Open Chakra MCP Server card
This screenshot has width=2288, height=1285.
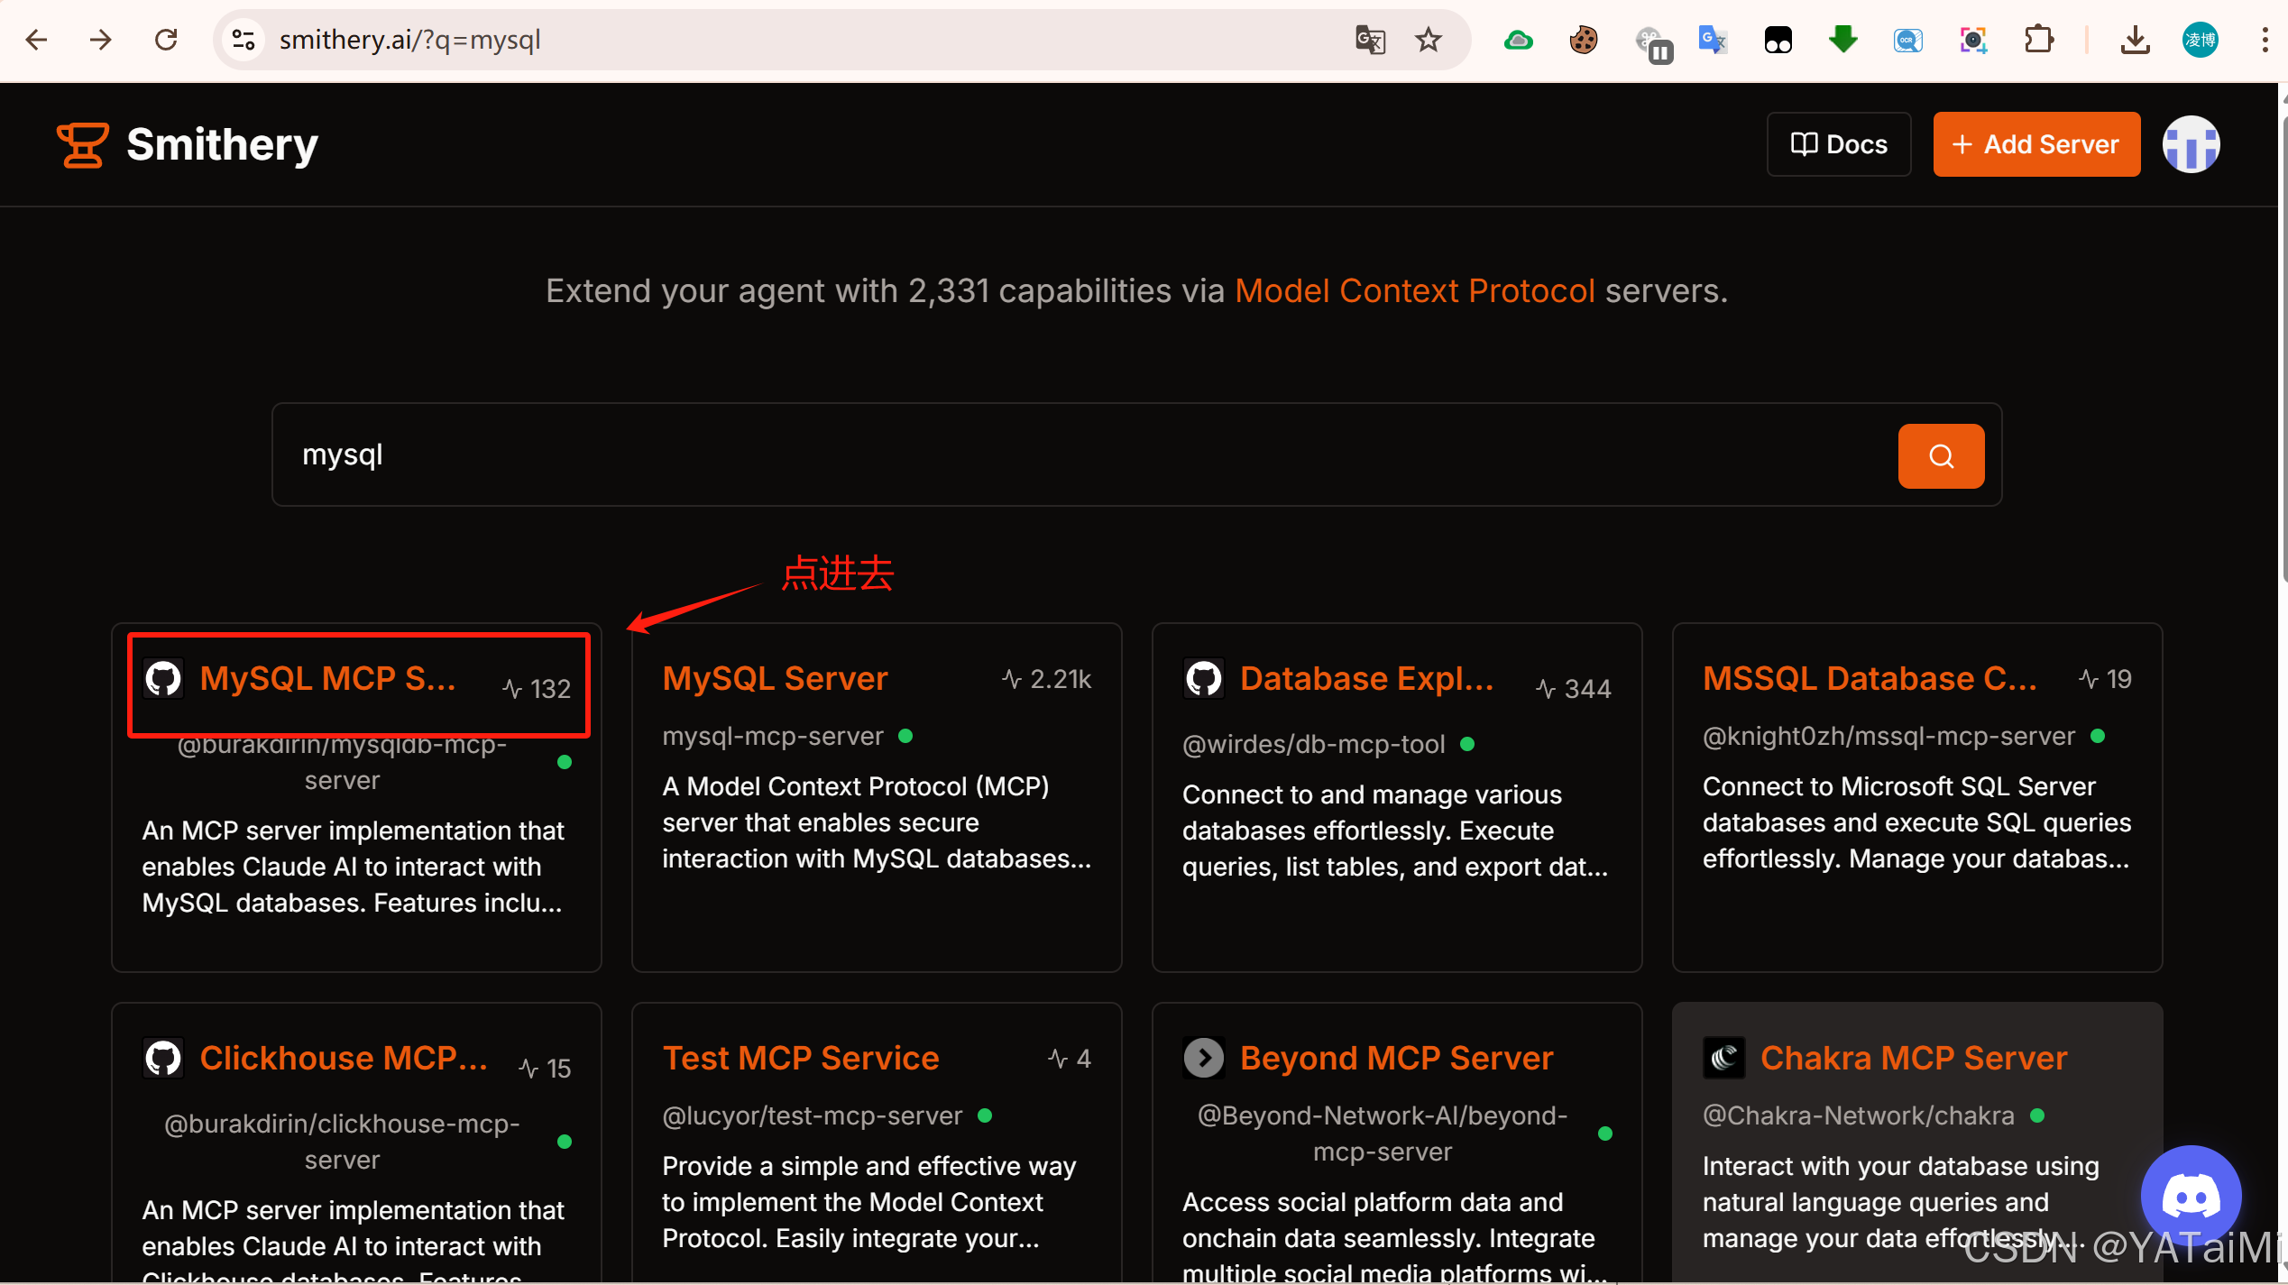[1913, 1058]
